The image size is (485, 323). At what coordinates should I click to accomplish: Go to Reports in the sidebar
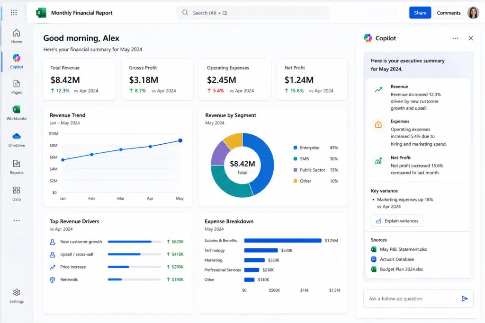coord(17,167)
